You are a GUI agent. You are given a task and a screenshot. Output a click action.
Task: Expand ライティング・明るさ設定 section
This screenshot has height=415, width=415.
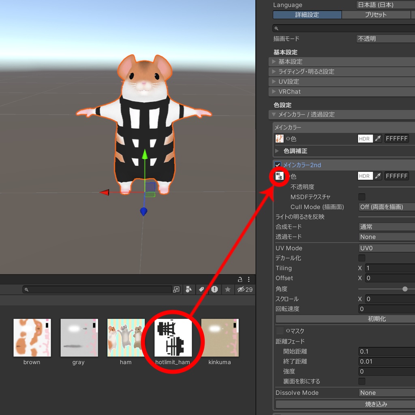[x=342, y=71]
